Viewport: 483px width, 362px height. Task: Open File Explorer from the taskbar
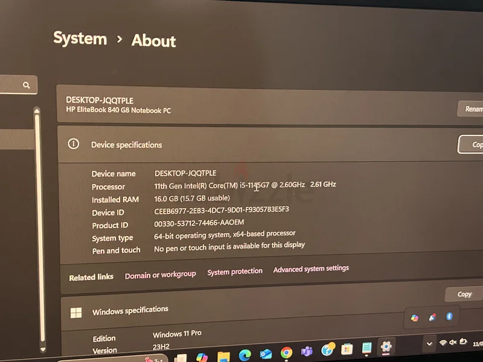click(223, 356)
